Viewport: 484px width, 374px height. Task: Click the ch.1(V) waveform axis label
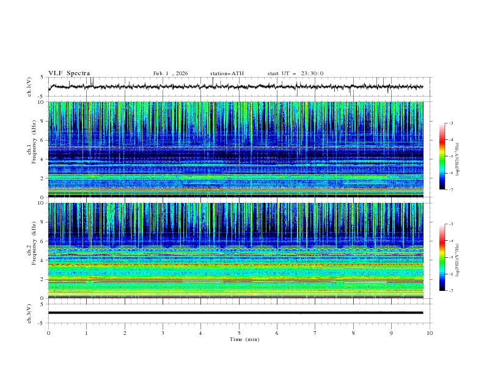pyautogui.click(x=29, y=87)
